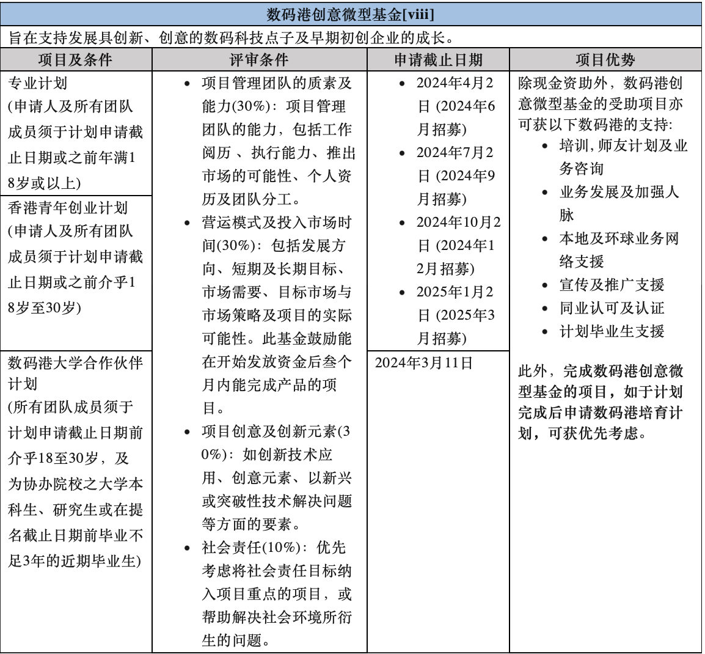
Task: Select the deadline 2024年10月2日 entry
Action: pos(458,246)
